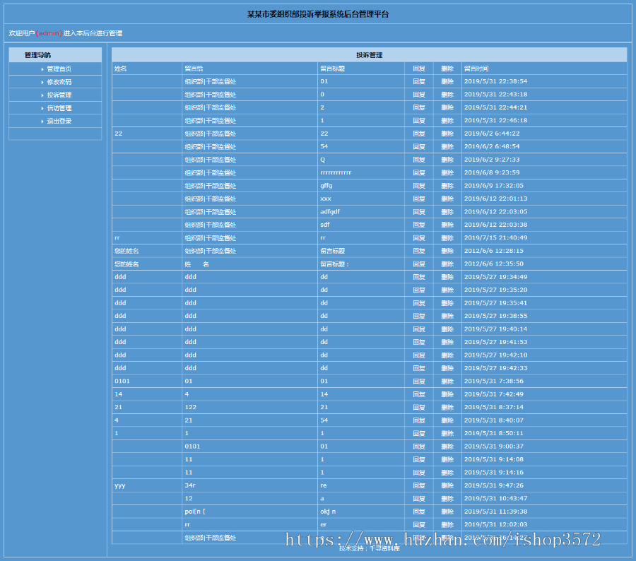Click arrow icon beside 投诉管理 in sidebar
Viewport: 636px width, 561px height.
(x=42, y=95)
